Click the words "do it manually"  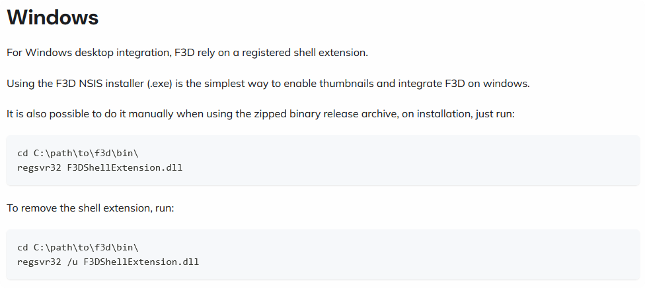point(132,114)
